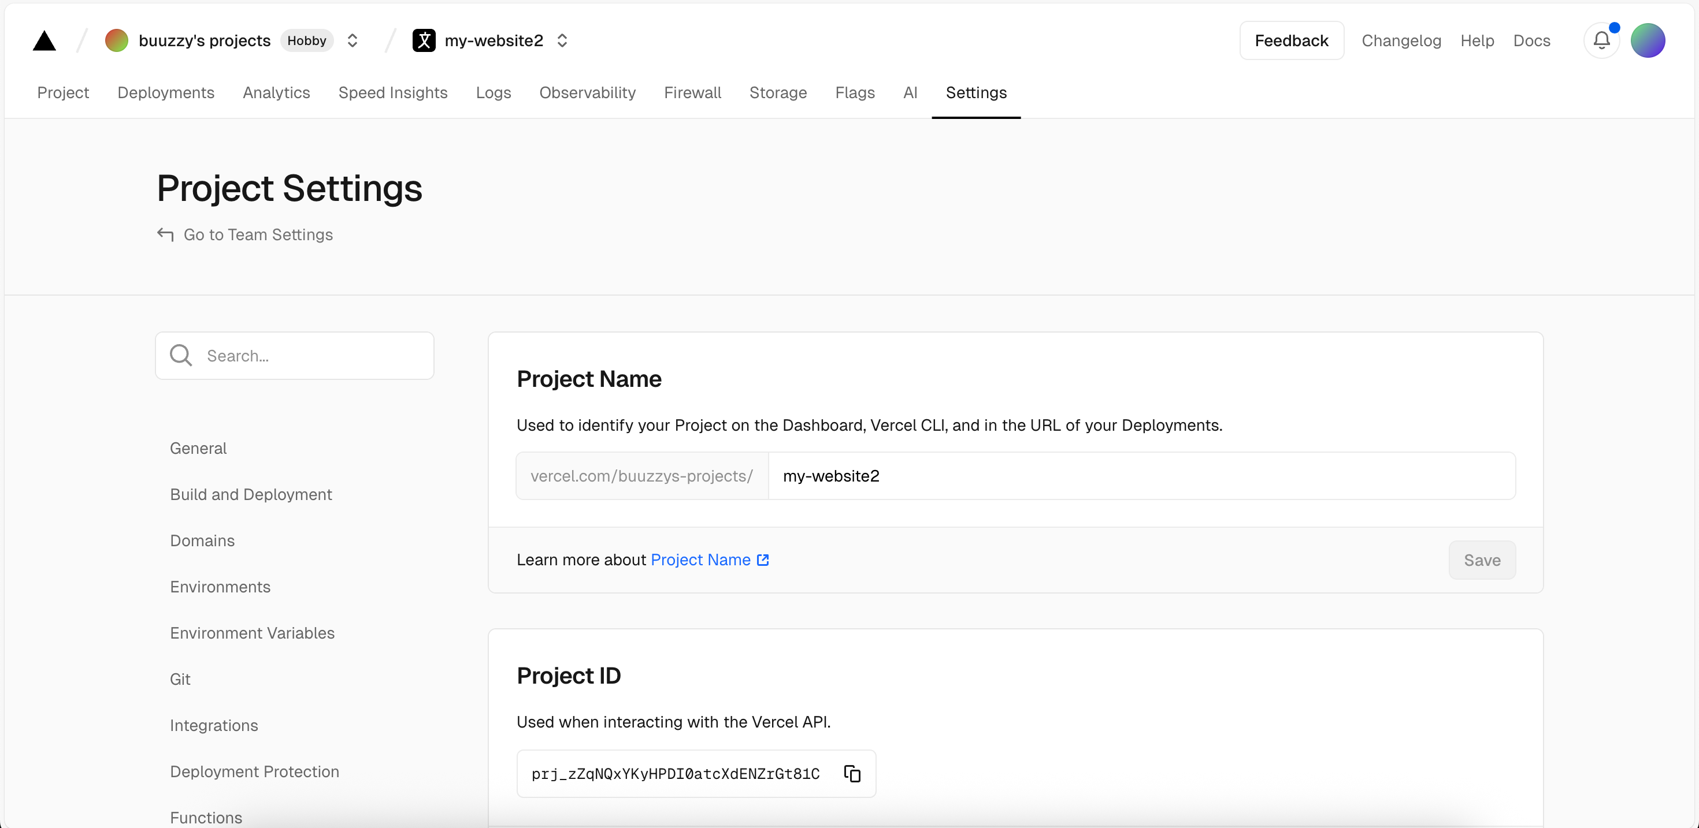Open the Firewall tab
The width and height of the screenshot is (1699, 828).
(692, 93)
